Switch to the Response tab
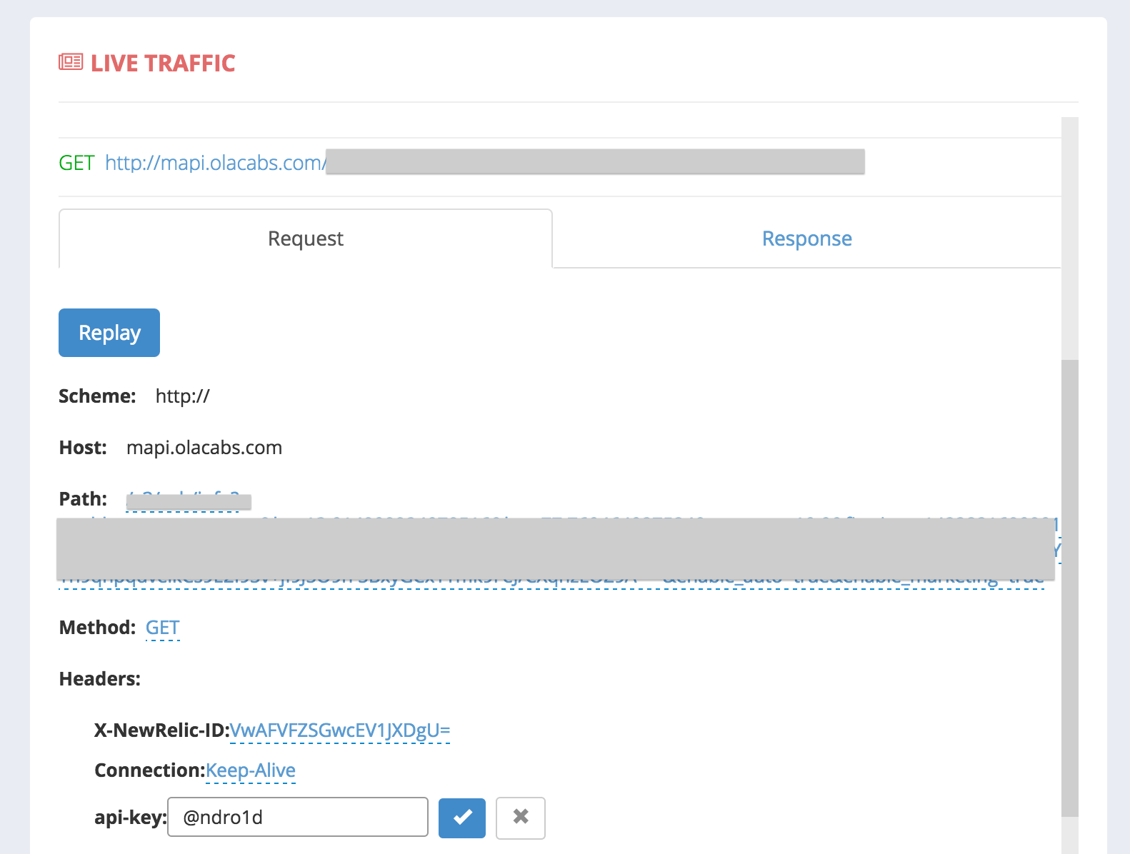1130x854 pixels. pos(807,238)
